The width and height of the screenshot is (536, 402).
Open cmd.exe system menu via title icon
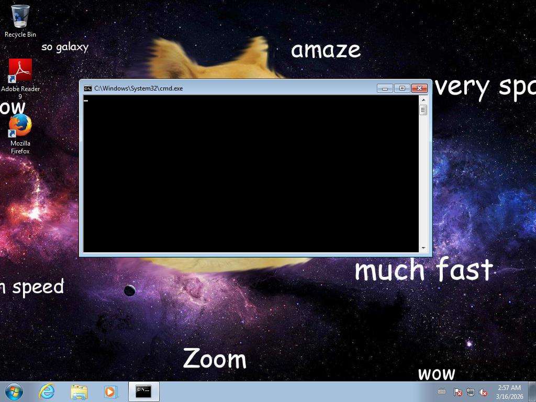click(88, 88)
